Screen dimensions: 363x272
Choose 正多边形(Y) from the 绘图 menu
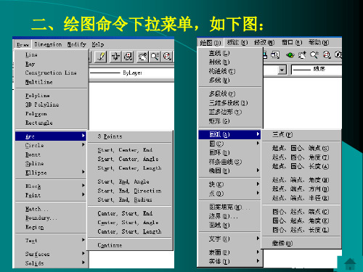[x=230, y=112]
